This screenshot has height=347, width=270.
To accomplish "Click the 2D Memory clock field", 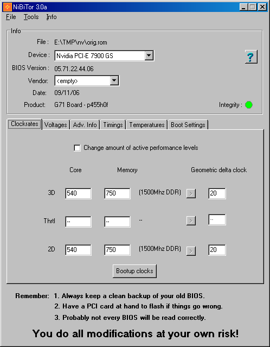I will click(117, 250).
